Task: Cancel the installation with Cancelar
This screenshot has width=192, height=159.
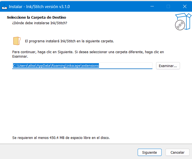Action: coord(178,152)
